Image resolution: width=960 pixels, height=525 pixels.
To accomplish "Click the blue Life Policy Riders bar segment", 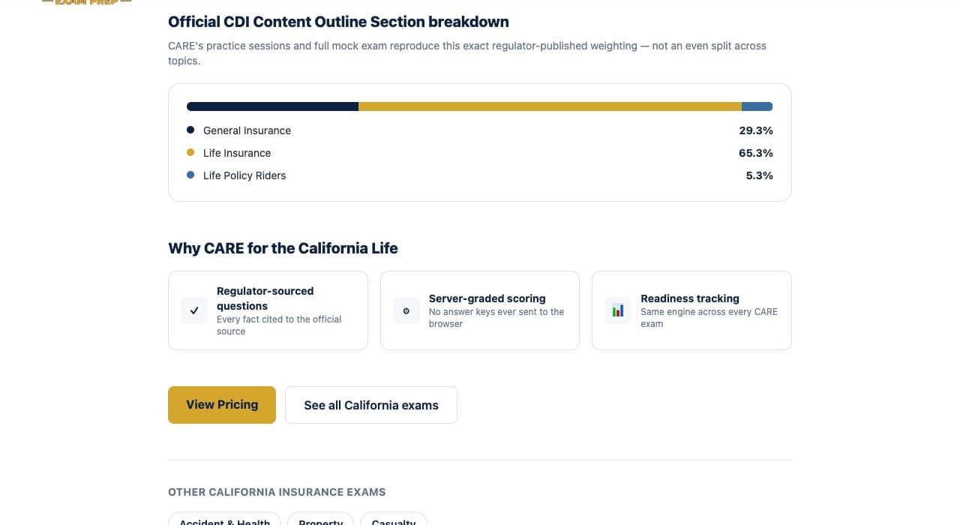I will coord(757,106).
